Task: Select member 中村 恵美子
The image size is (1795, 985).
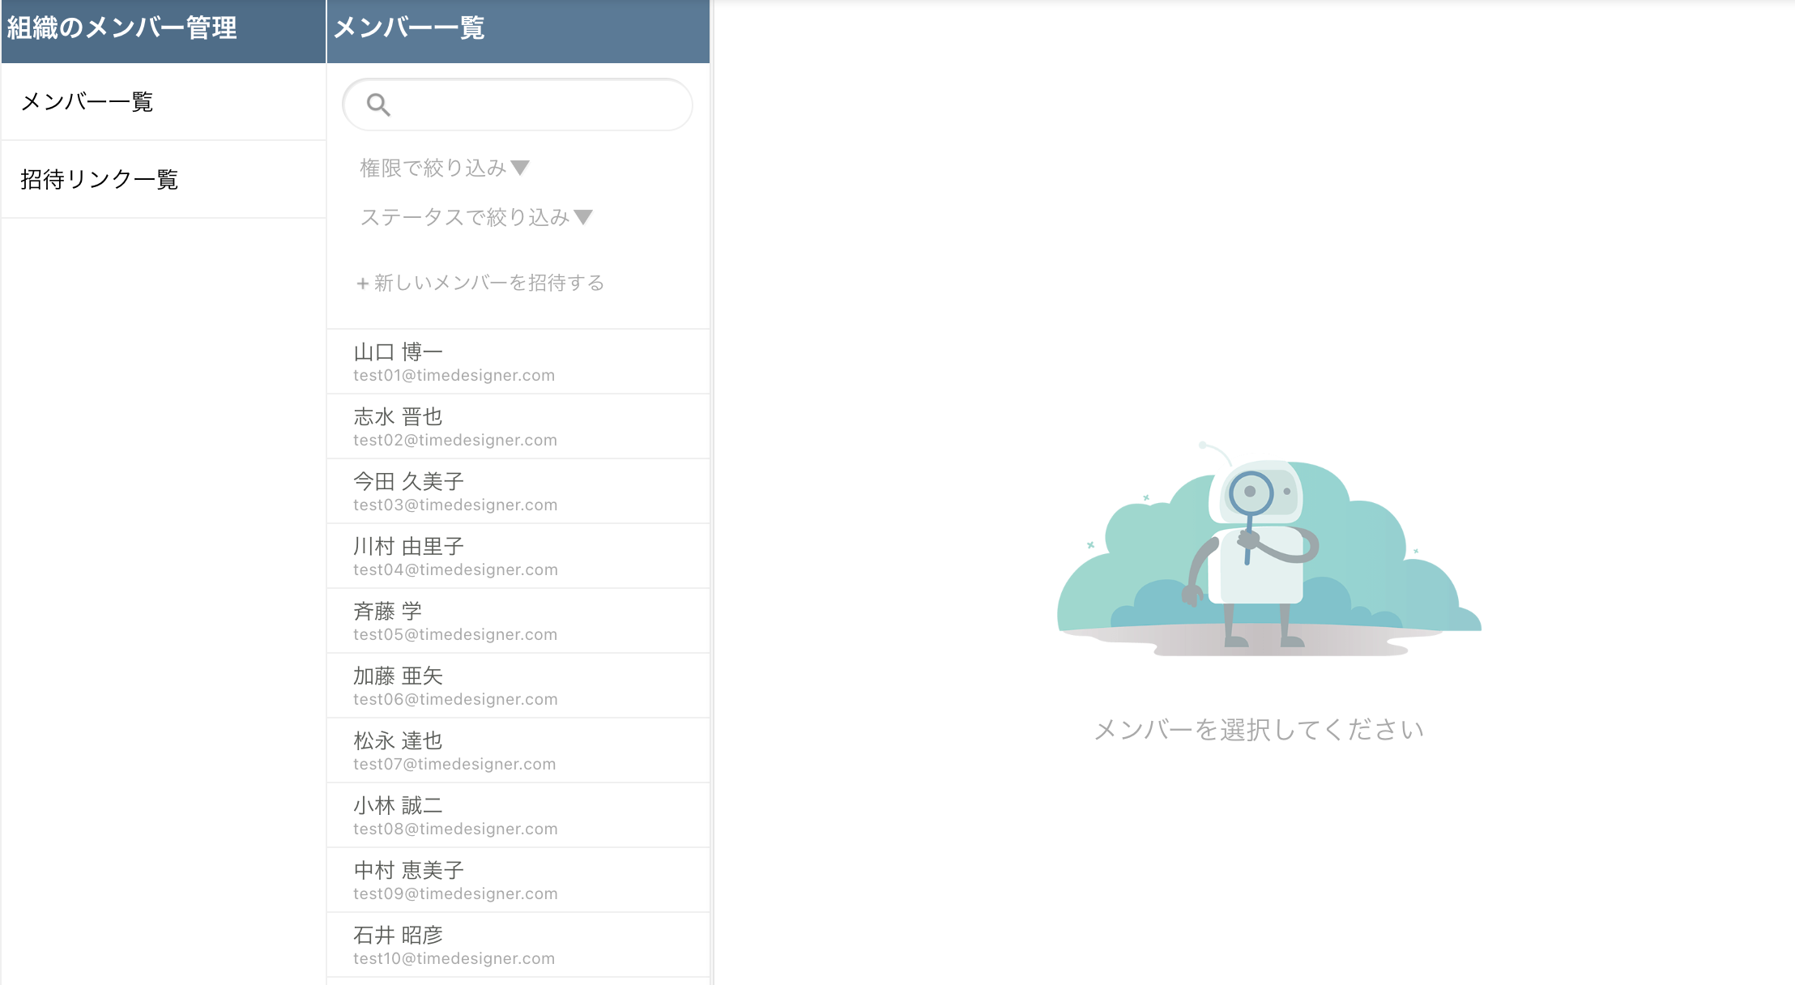Action: coord(518,881)
